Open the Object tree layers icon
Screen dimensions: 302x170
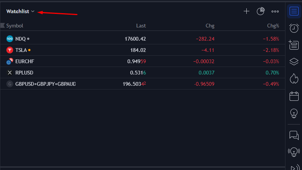[294, 62]
